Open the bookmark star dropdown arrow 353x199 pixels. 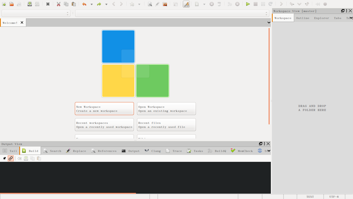click(139, 4)
